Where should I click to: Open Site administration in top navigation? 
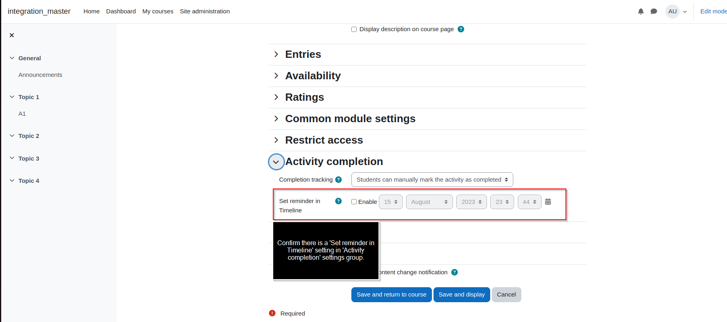[x=205, y=11]
